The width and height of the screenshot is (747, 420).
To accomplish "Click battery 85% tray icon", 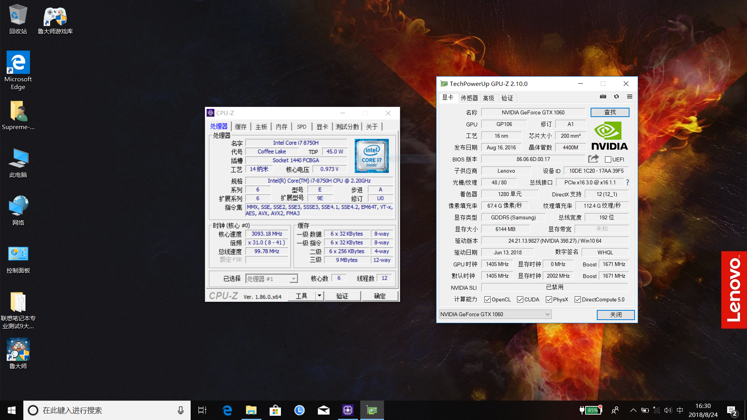I will (591, 410).
